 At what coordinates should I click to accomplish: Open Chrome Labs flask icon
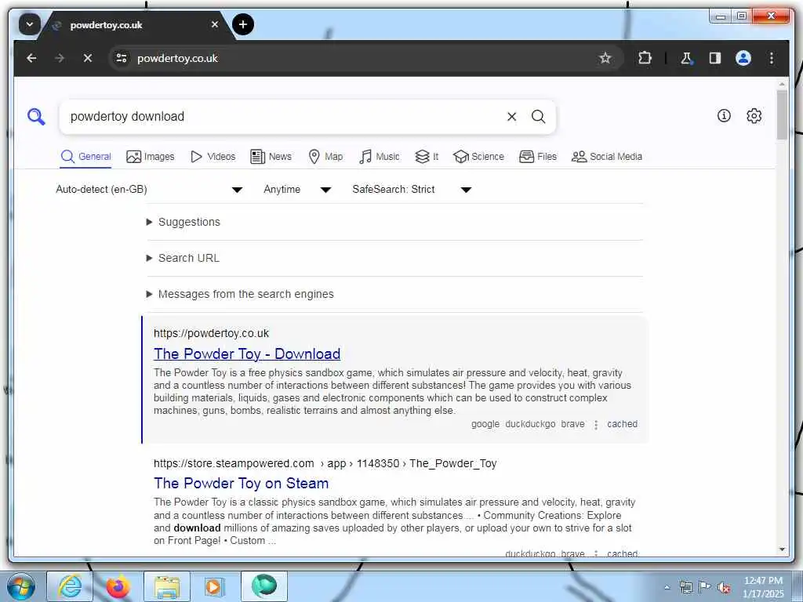[686, 58]
